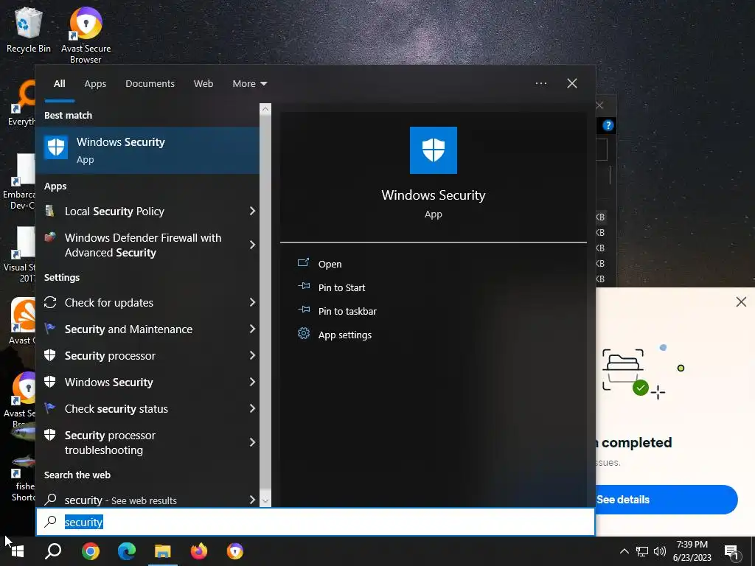Click the magnifier icon in the search box
The width and height of the screenshot is (755, 566).
[51, 521]
